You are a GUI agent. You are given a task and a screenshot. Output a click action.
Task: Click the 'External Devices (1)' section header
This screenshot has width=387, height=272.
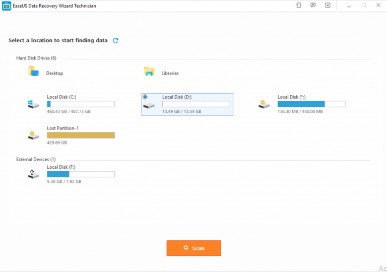36,159
